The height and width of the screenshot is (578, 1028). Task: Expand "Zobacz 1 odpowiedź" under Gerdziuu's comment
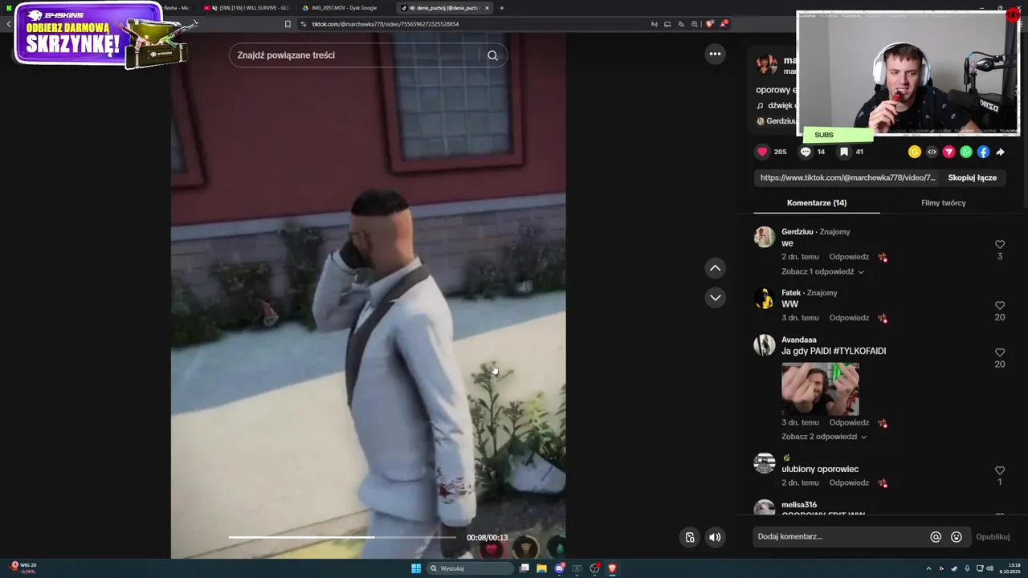822,272
